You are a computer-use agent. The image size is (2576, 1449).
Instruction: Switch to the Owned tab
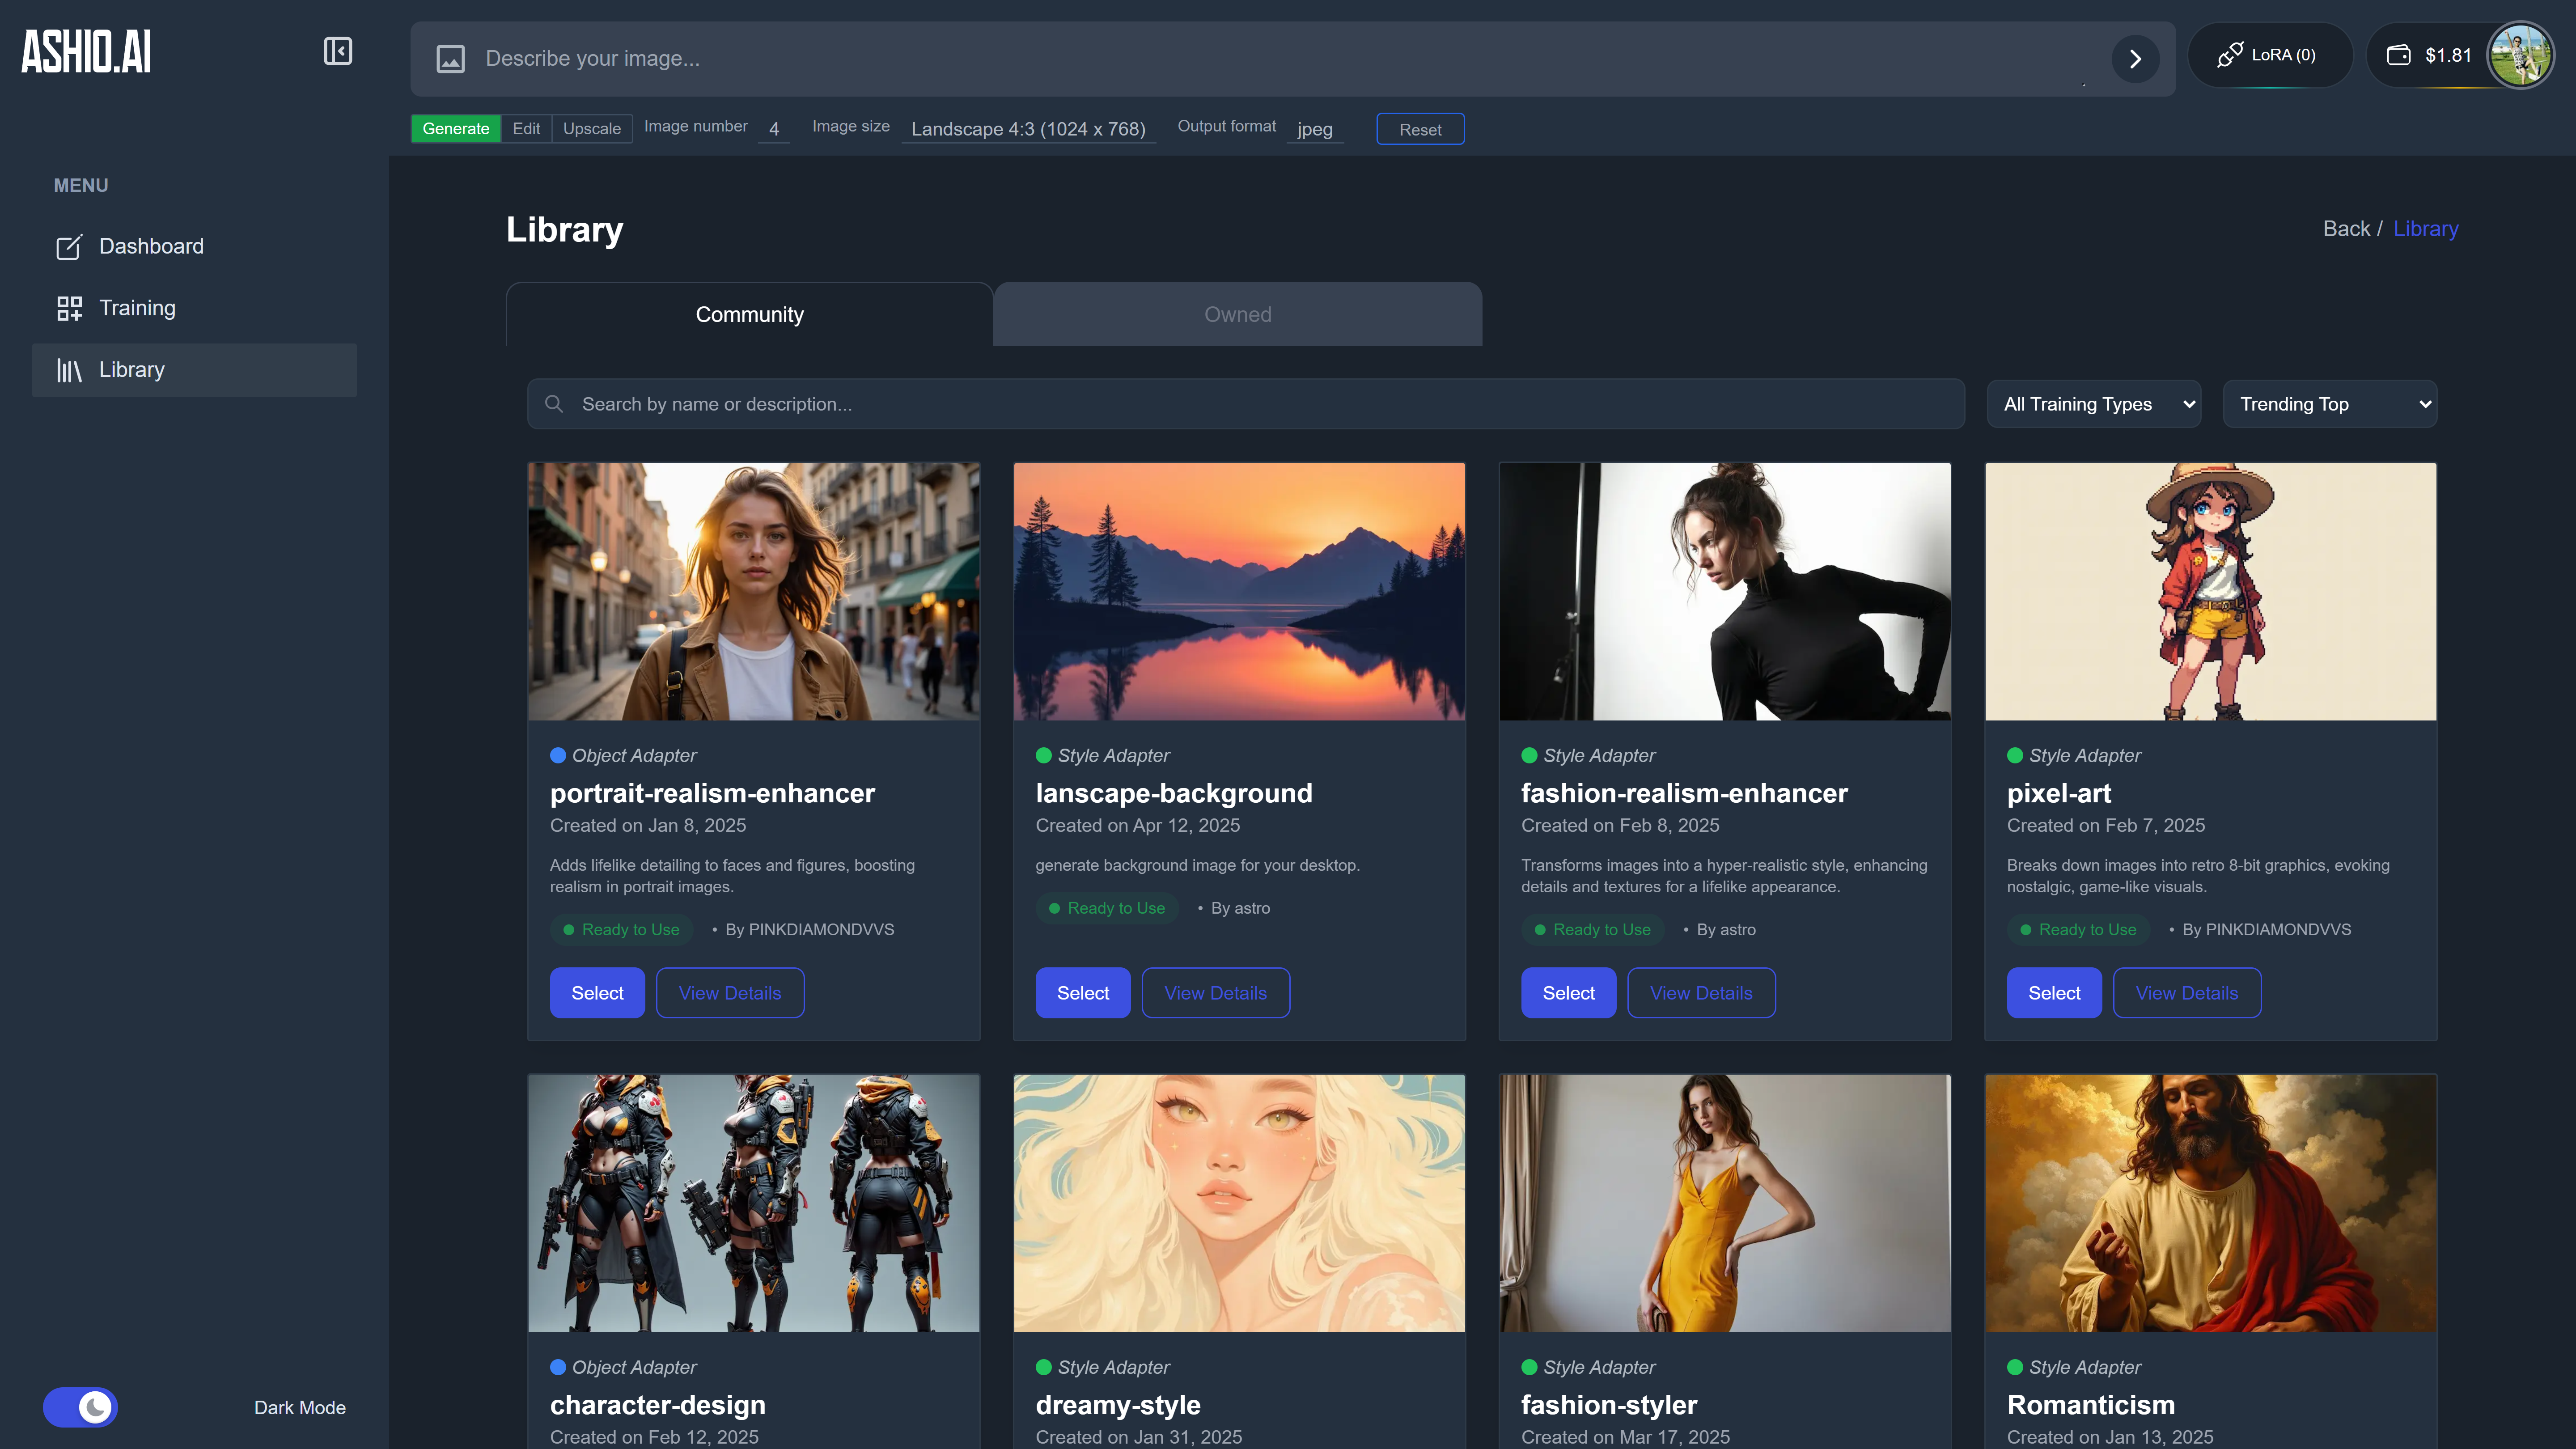tap(1237, 314)
